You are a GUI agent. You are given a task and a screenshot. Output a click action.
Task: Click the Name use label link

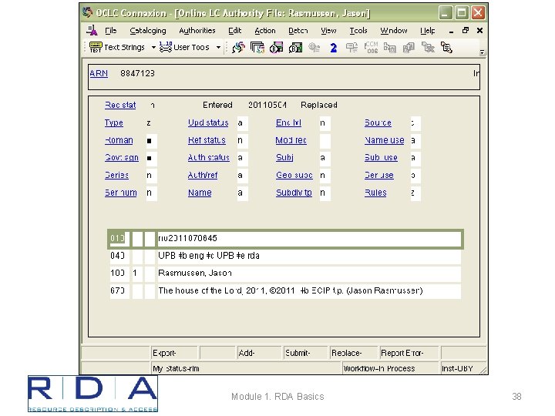385,140
